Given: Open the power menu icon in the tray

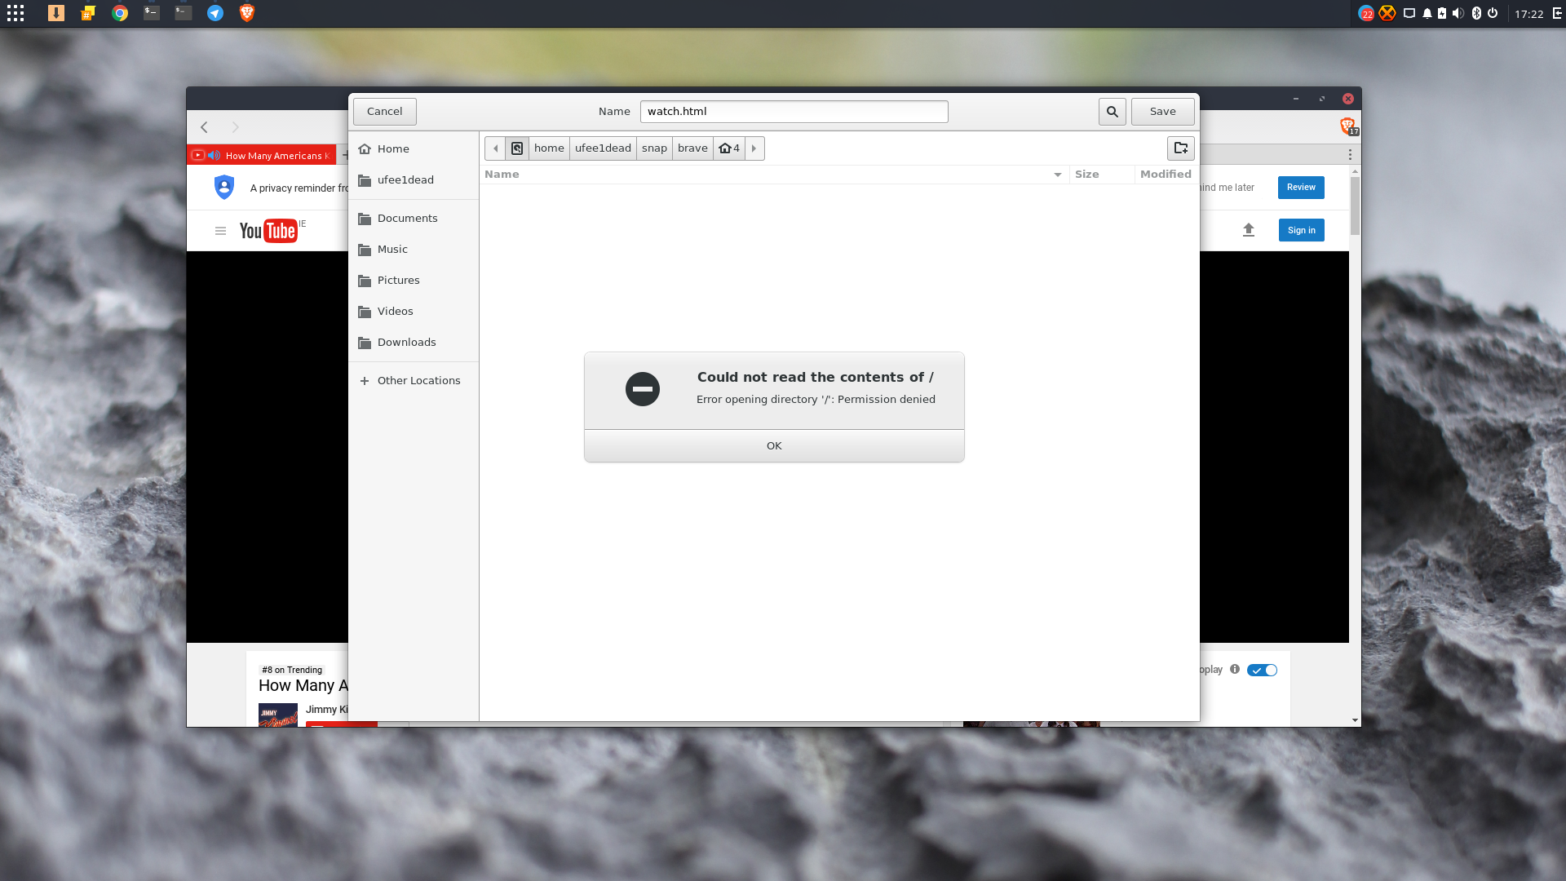Looking at the screenshot, I should [x=1493, y=13].
